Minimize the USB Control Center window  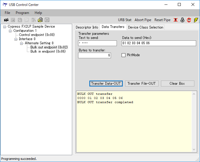pos(166,5)
